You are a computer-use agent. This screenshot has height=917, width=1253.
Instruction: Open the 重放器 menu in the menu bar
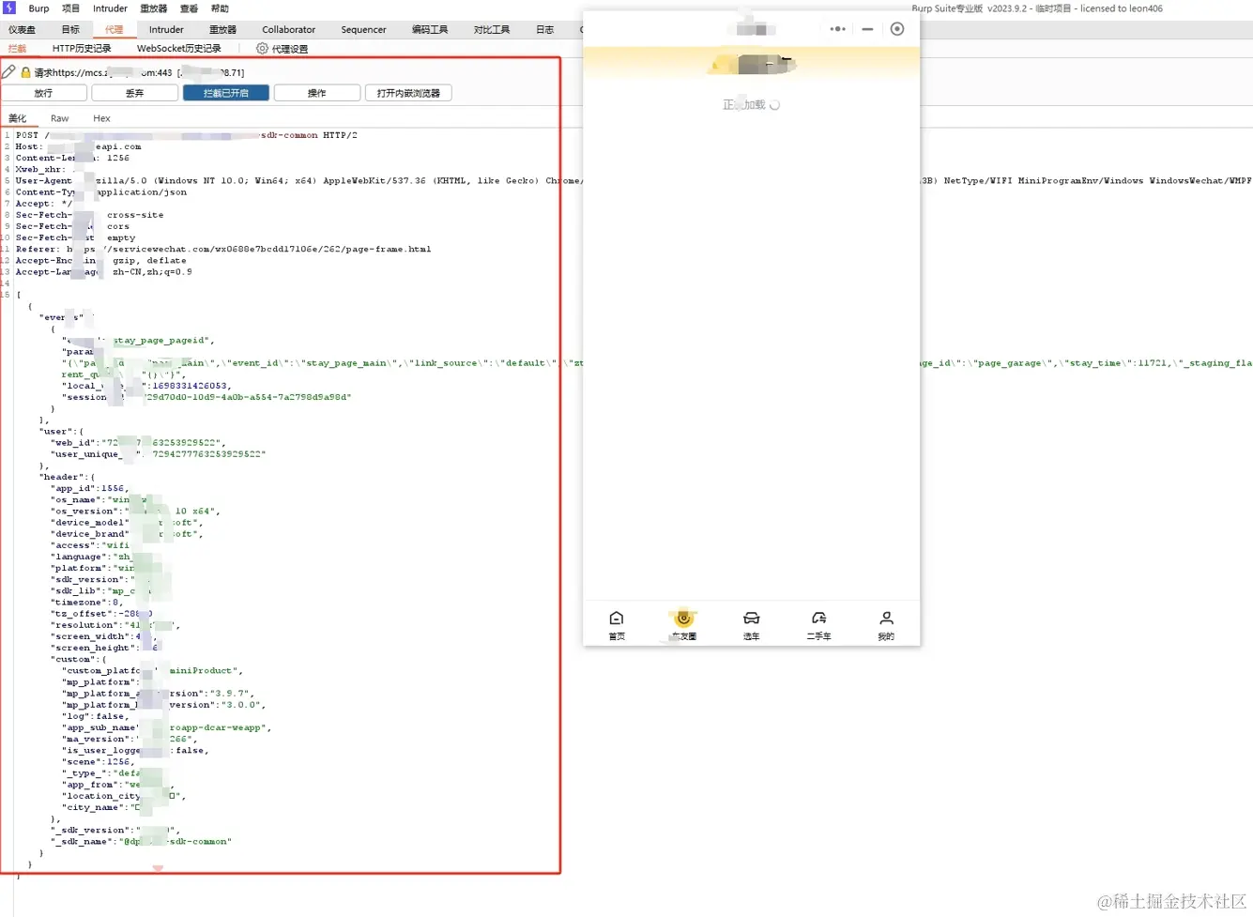click(153, 8)
